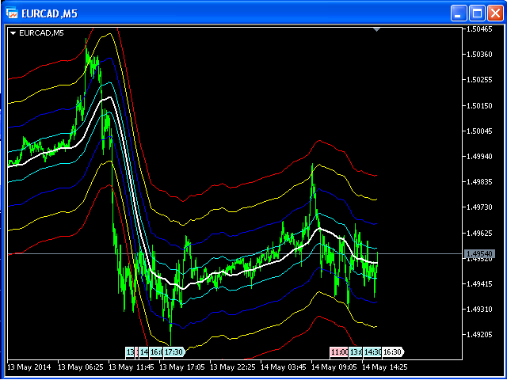Click the 14 May 03:45 time label
The height and width of the screenshot is (380, 507).
pos(284,367)
